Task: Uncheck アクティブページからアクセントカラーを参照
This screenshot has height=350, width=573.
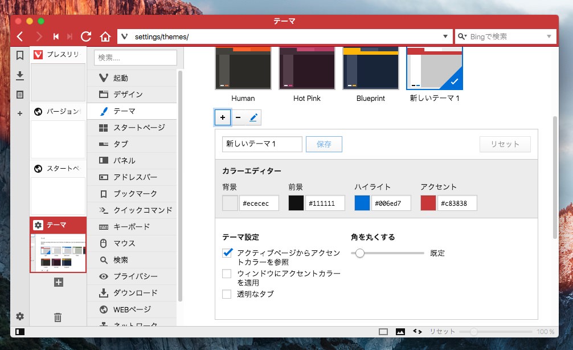Action: [x=227, y=253]
